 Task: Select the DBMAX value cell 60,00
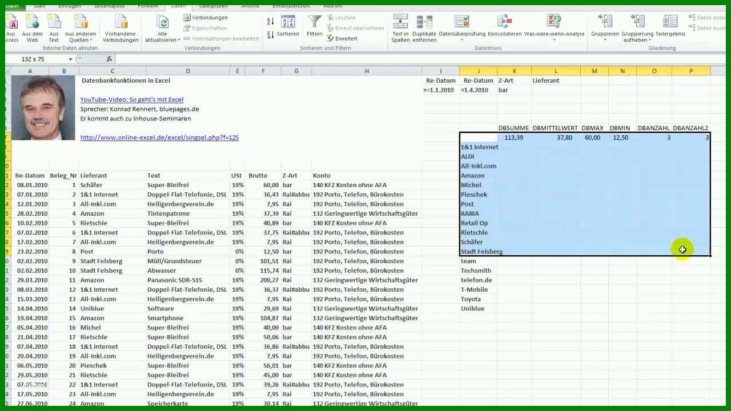pos(594,138)
